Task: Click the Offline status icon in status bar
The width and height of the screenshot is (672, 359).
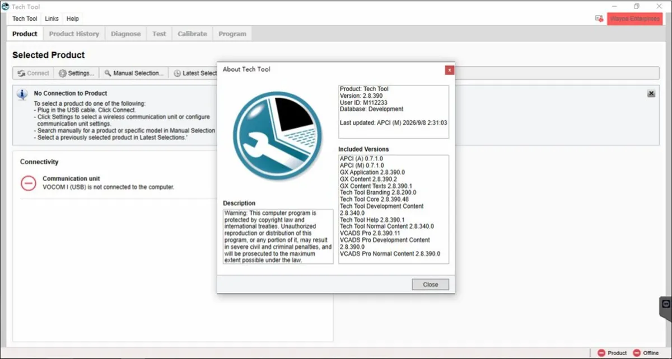Action: click(637, 353)
